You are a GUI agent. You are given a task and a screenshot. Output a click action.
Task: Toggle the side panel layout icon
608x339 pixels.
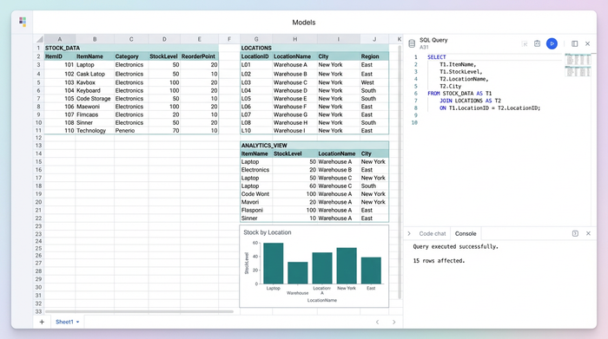tap(575, 43)
